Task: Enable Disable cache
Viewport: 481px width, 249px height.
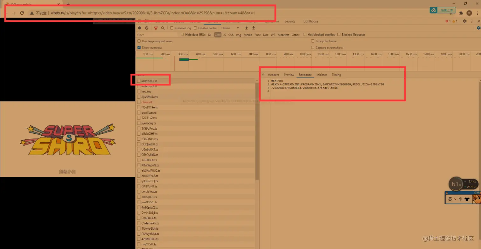Action: pos(195,28)
